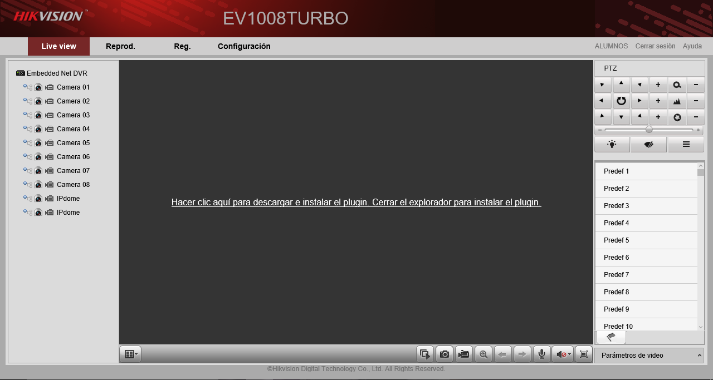Open the Reg. tab
This screenshot has height=380, width=713.
[x=182, y=46]
